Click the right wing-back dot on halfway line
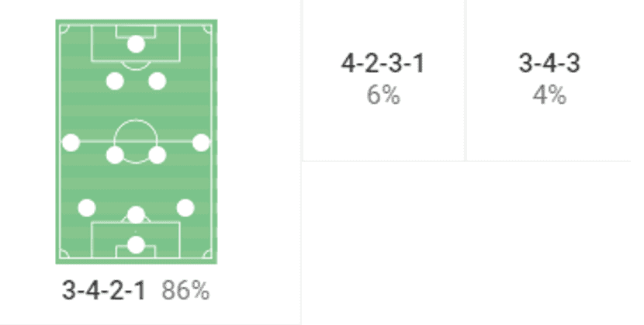The image size is (644, 325). pos(201,143)
